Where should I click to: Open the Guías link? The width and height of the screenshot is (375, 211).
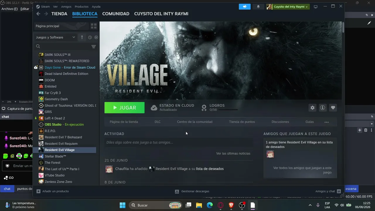[310, 122]
